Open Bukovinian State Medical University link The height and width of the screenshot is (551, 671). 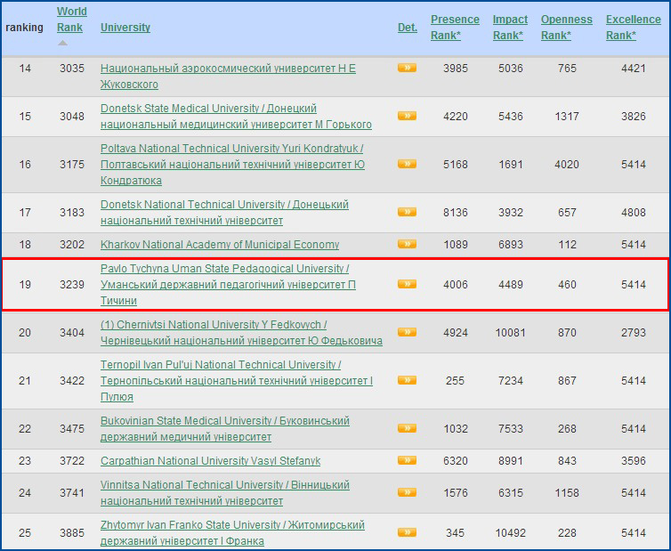(x=224, y=428)
